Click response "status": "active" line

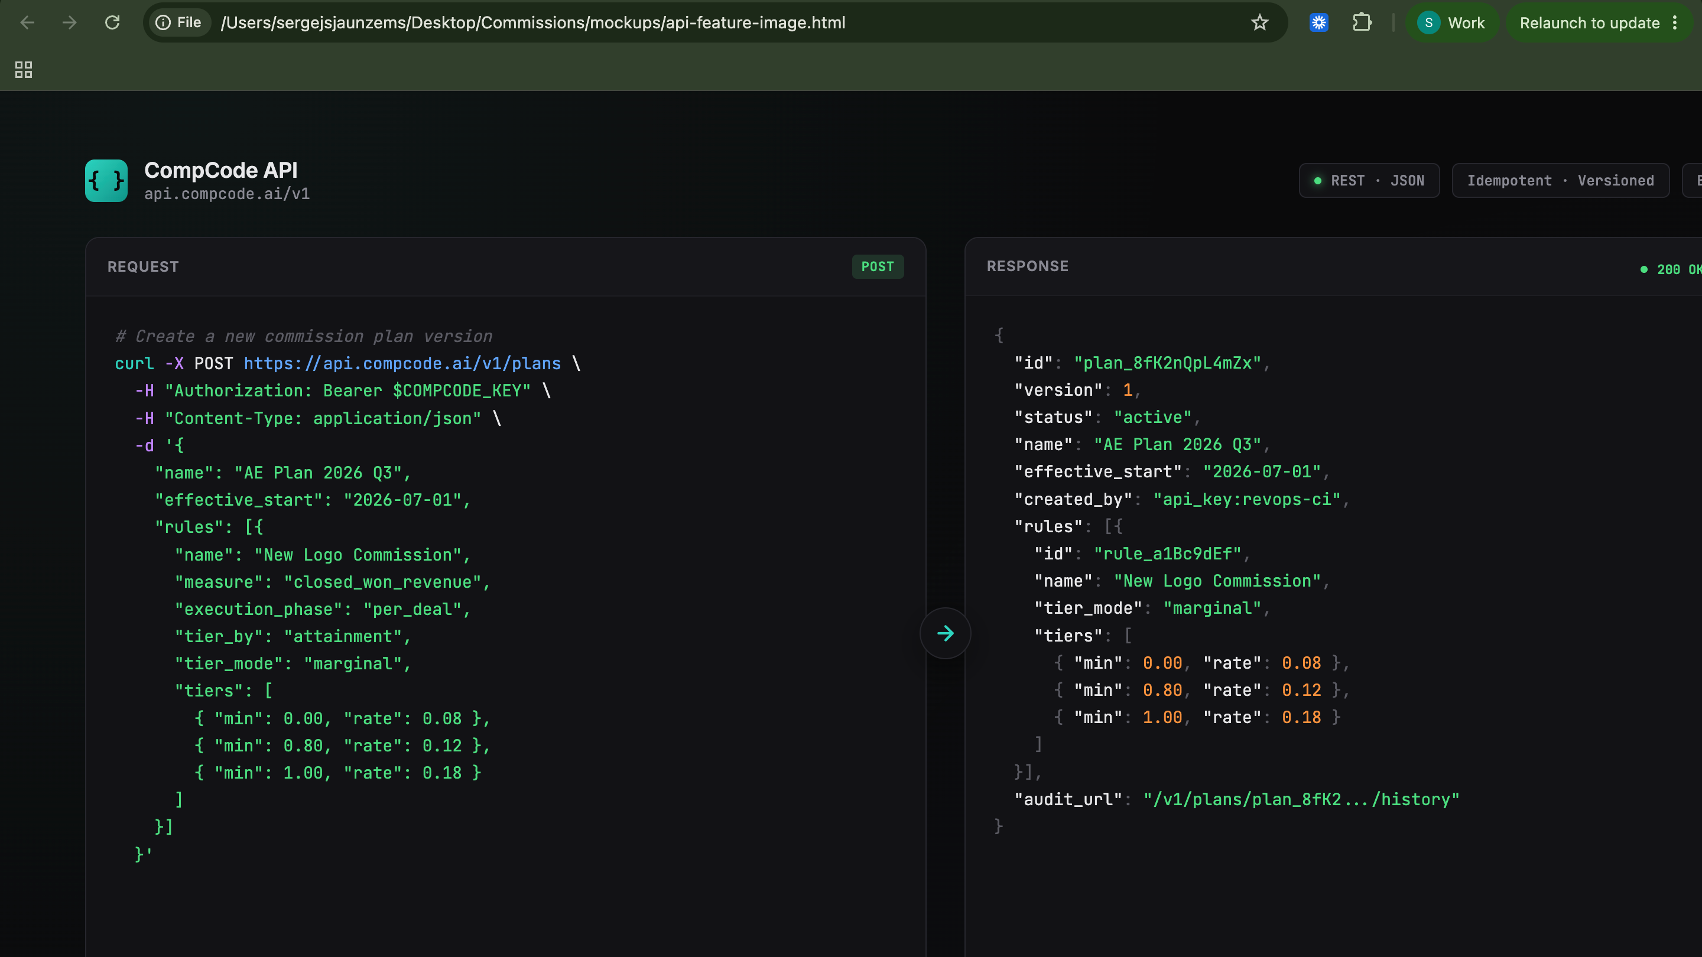coord(1107,416)
